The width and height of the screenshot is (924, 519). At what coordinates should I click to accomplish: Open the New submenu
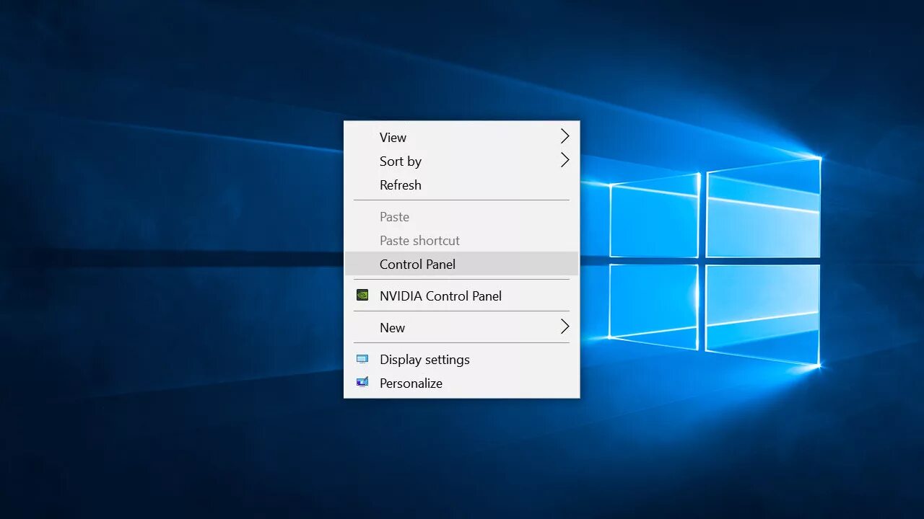[x=461, y=327]
